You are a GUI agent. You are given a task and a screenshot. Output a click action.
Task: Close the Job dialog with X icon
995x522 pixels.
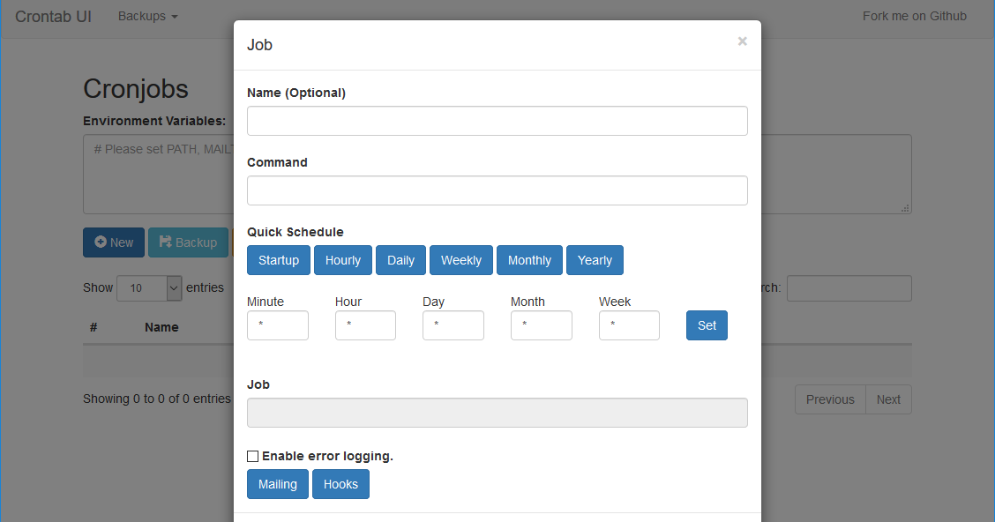[x=742, y=41]
